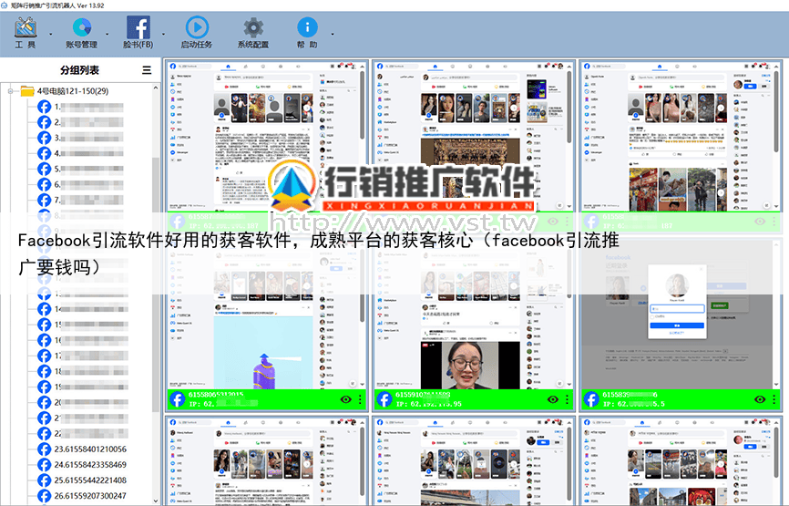Select account row 14 in group list

point(83,309)
